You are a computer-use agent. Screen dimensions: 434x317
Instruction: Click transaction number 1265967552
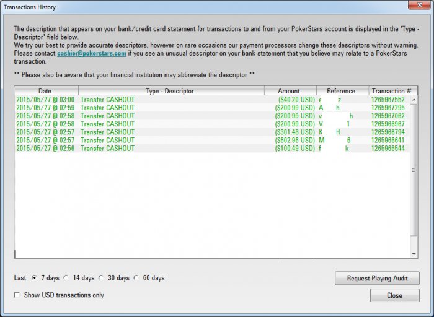pyautogui.click(x=388, y=100)
